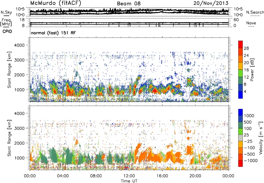Pick the gray ±25 velocity colorbar swatch
The width and height of the screenshot is (264, 183).
pos(241,138)
